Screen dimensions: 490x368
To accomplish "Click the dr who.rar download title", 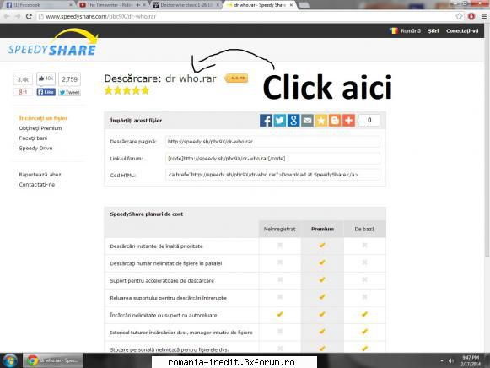I will coord(191,78).
